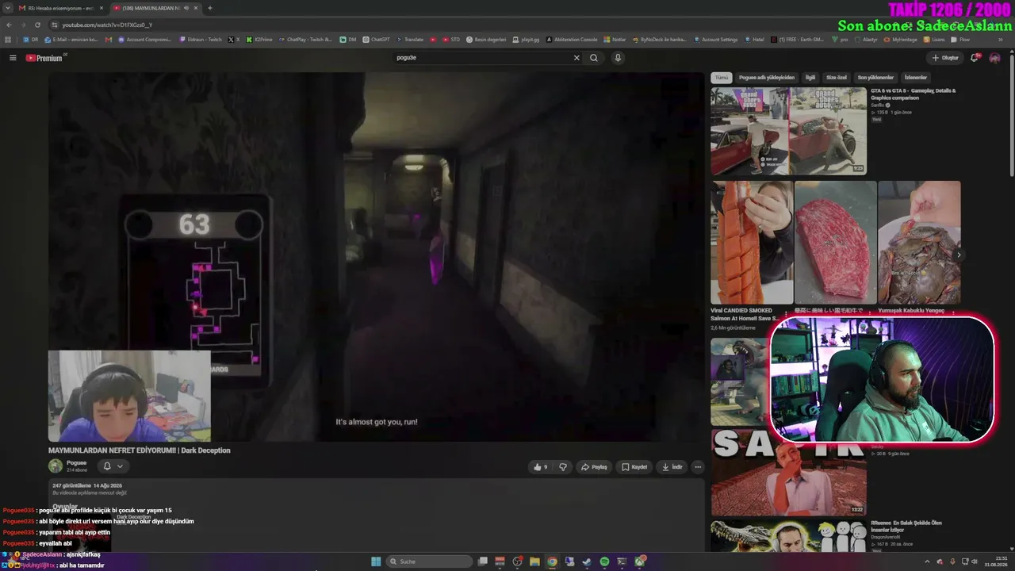Open the 'Yumuşak Kabuklu Yengeç' Short
1015x571 pixels.
pos(919,243)
